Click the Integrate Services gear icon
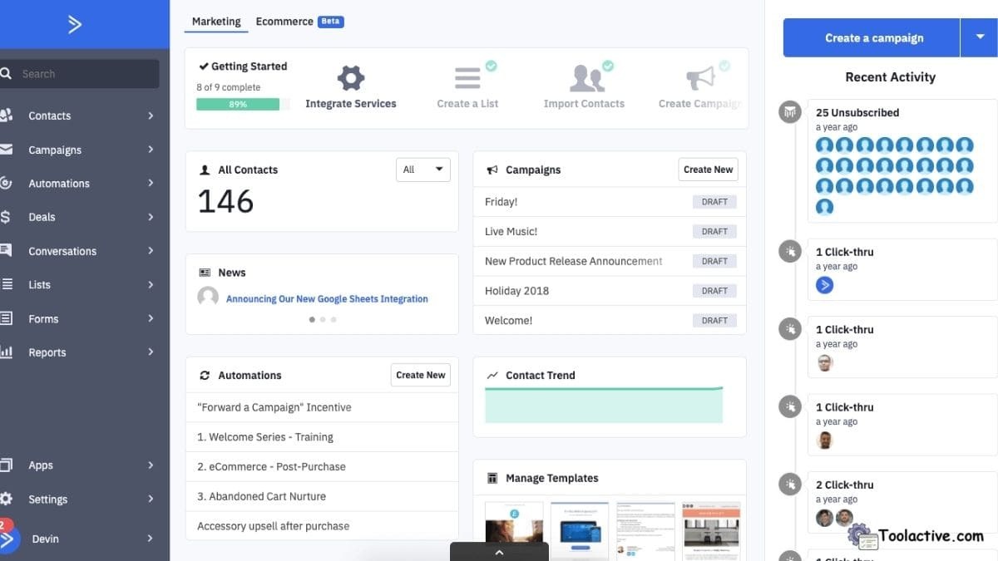This screenshot has width=998, height=561. coord(350,76)
